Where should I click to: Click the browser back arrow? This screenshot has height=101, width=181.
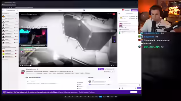click(x=3, y=7)
